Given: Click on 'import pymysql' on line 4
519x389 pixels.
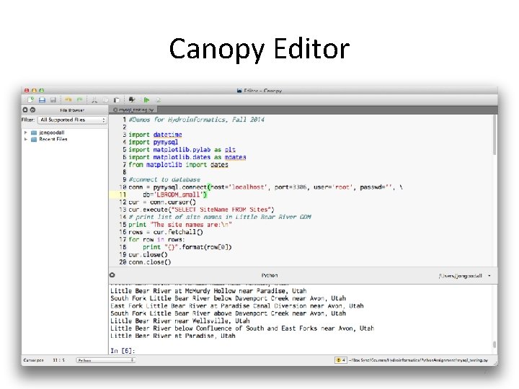Looking at the screenshot, I should coord(154,142).
